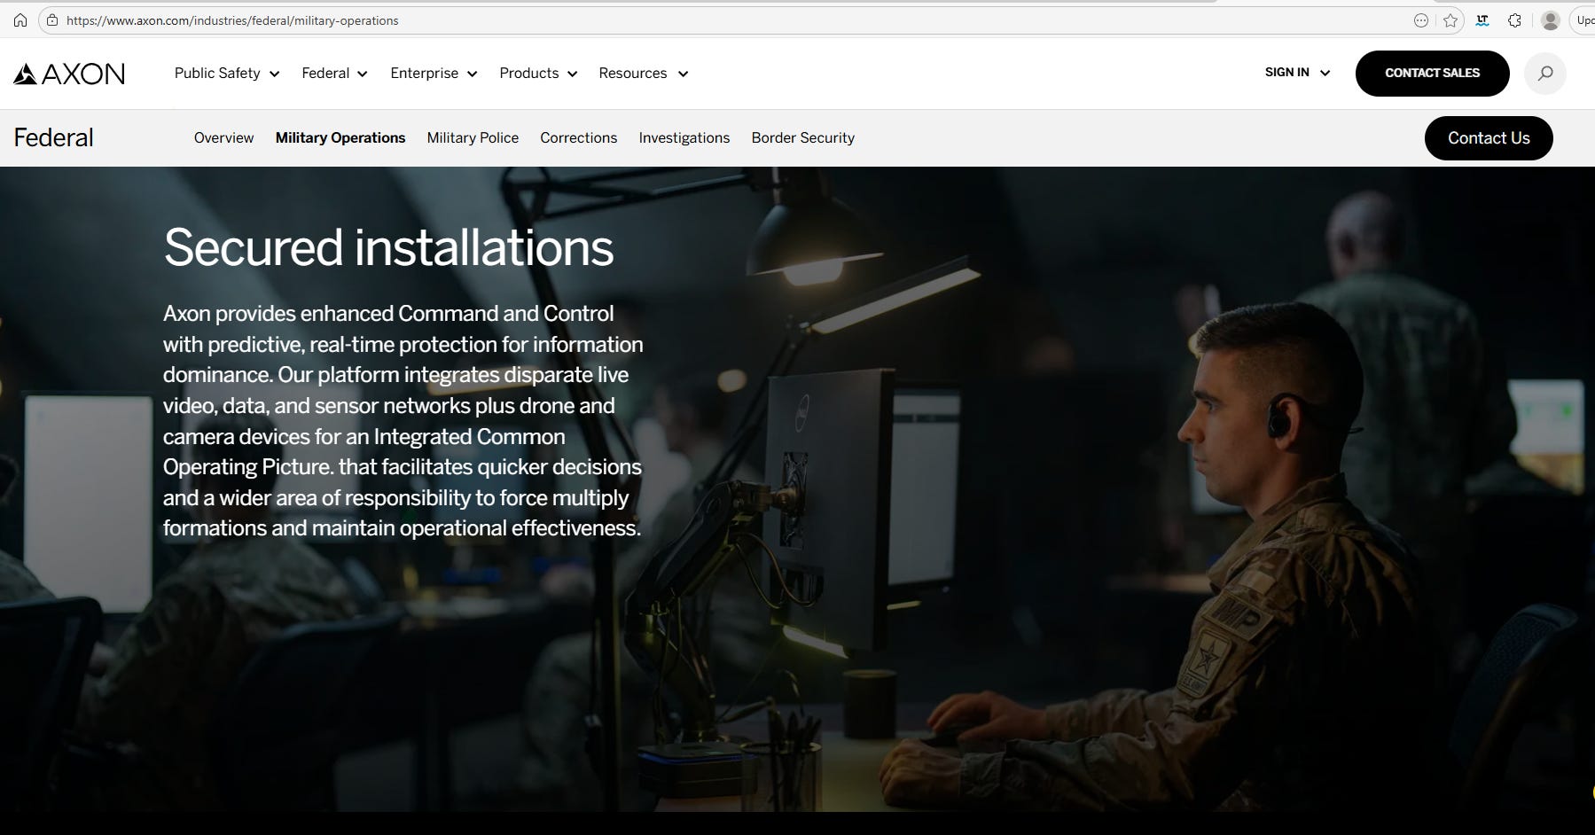The image size is (1595, 835).
Task: Open the browser extensions puzzle icon
Action: pos(1514,20)
